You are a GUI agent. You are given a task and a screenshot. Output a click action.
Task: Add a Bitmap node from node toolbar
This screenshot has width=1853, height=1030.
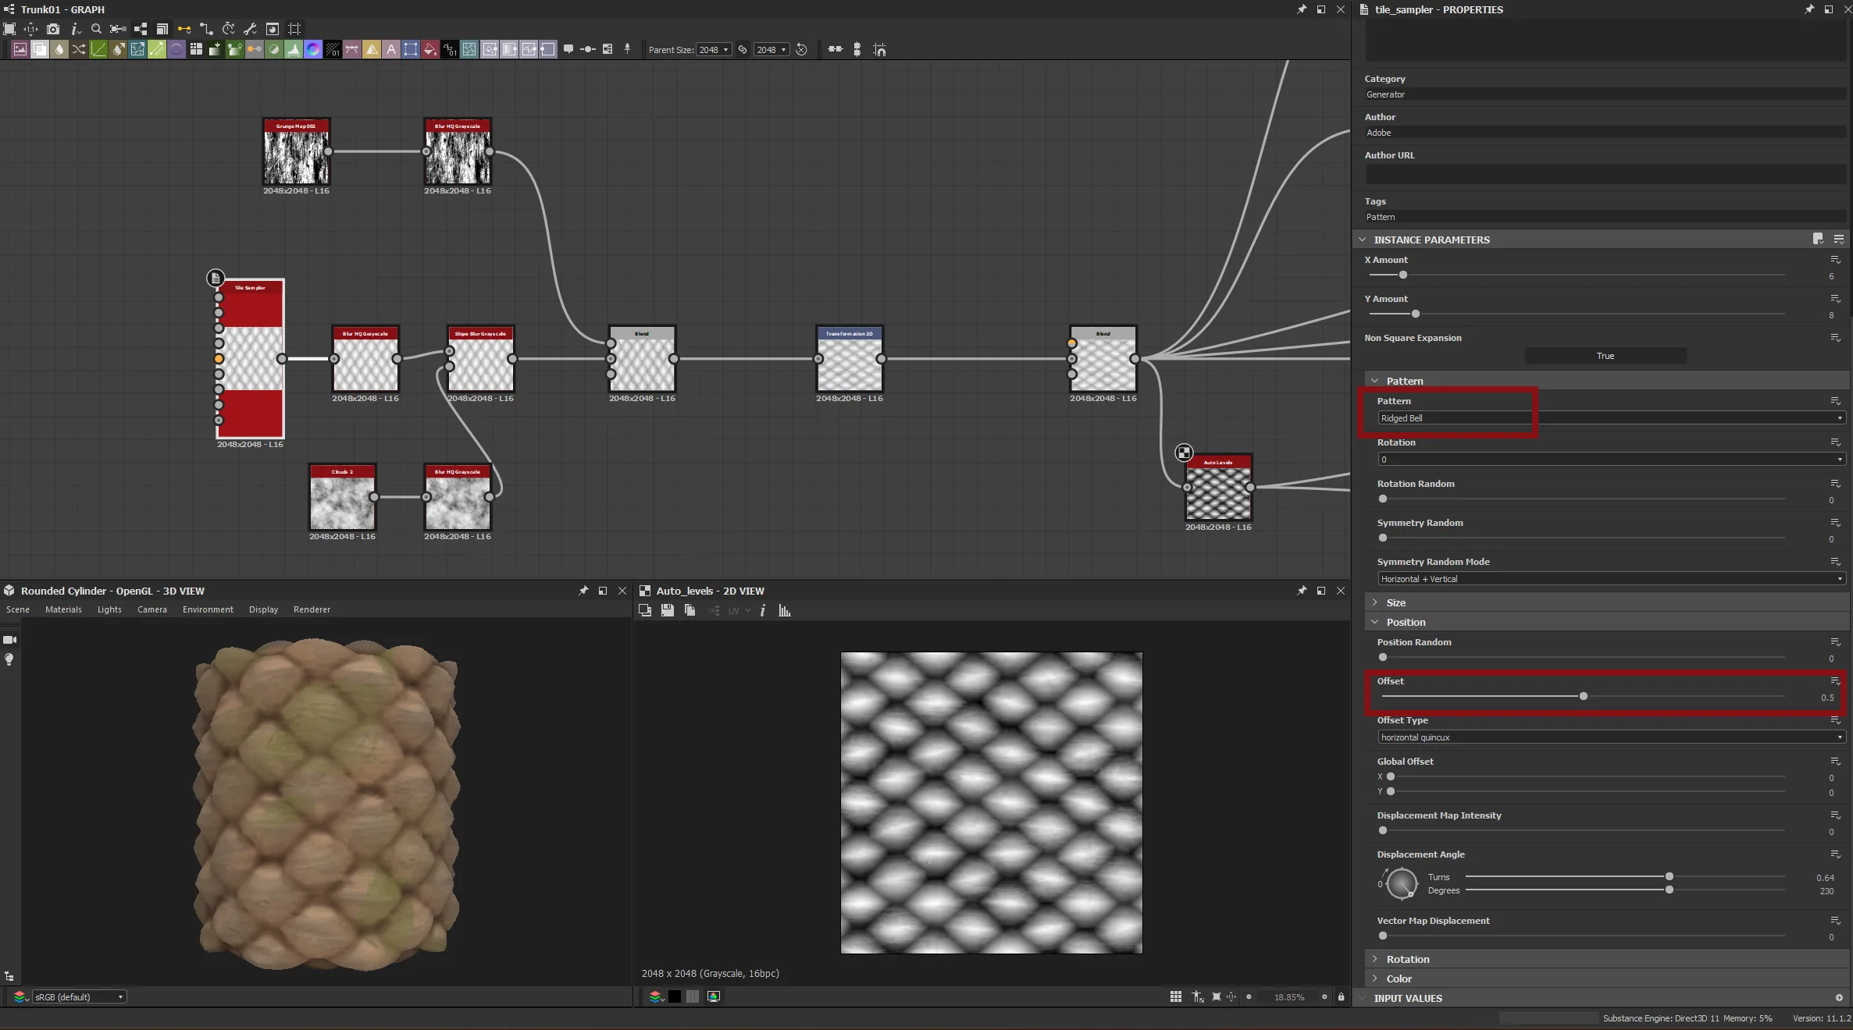20,49
